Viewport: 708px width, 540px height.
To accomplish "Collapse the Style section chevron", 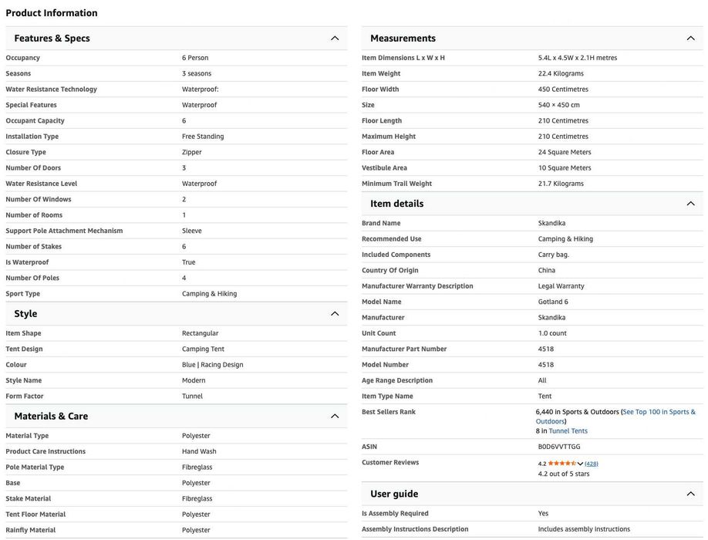I will coord(335,314).
